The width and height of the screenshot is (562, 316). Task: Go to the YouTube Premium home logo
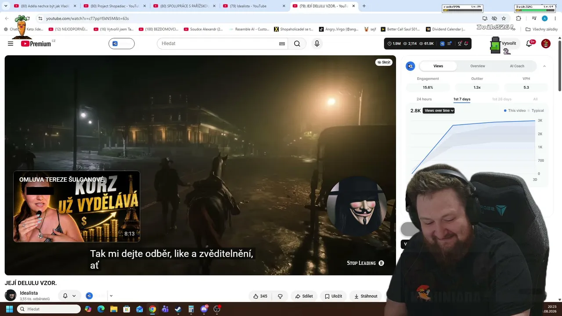pos(36,43)
